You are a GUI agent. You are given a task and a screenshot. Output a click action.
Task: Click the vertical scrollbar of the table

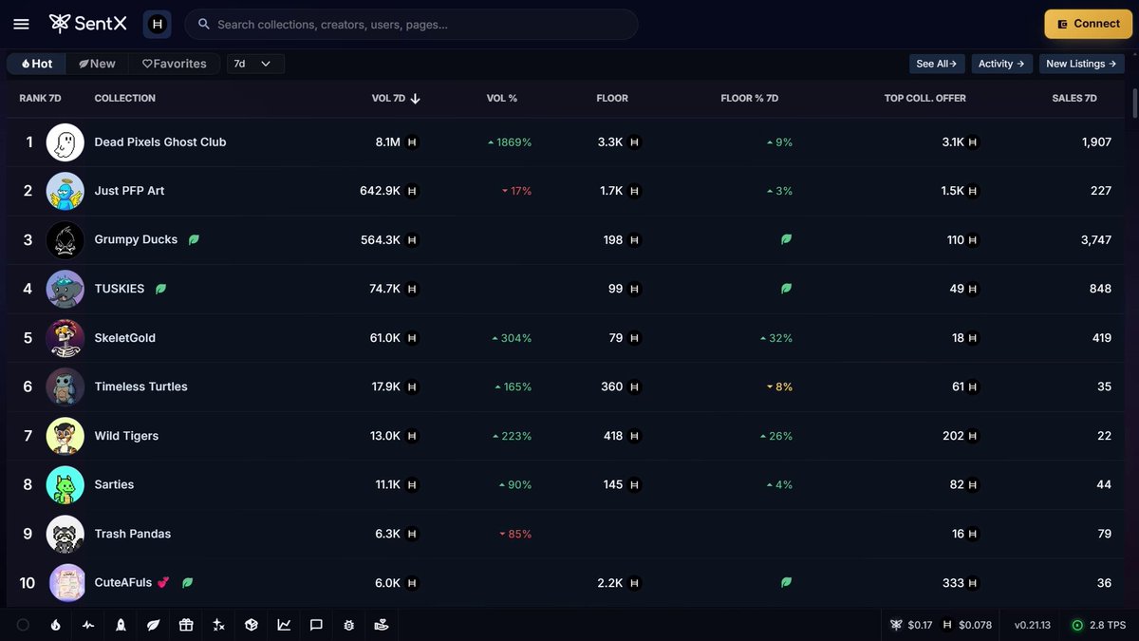coord(1133,104)
